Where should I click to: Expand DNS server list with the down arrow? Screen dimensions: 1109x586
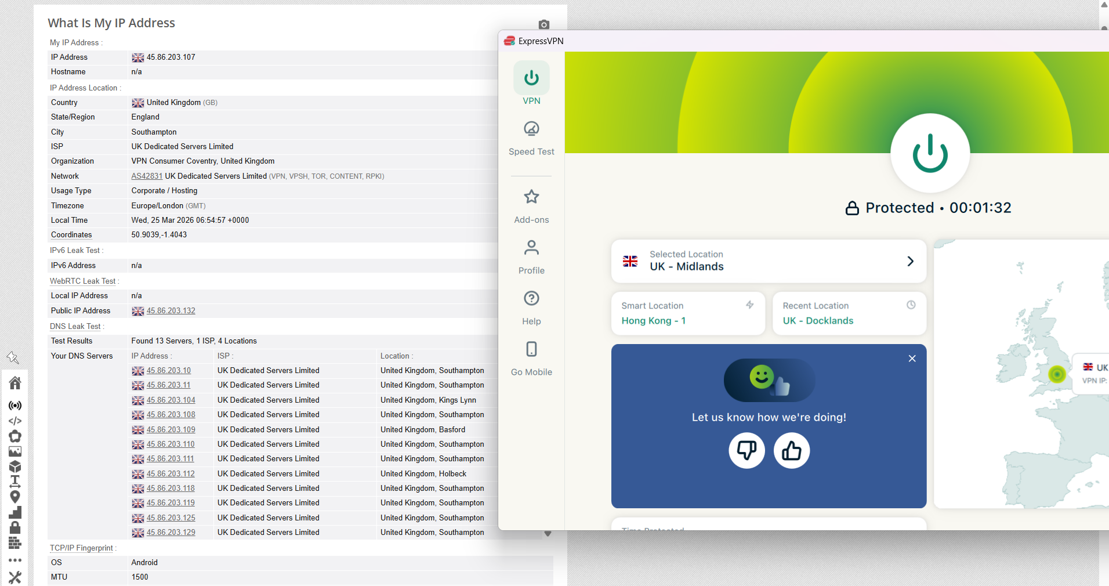(548, 533)
